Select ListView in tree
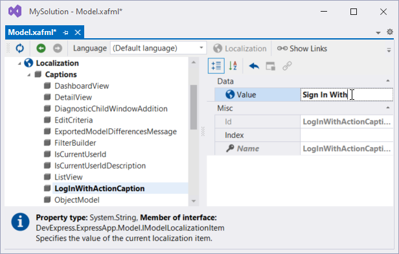Viewport: 399px width, 254px height. tap(69, 177)
